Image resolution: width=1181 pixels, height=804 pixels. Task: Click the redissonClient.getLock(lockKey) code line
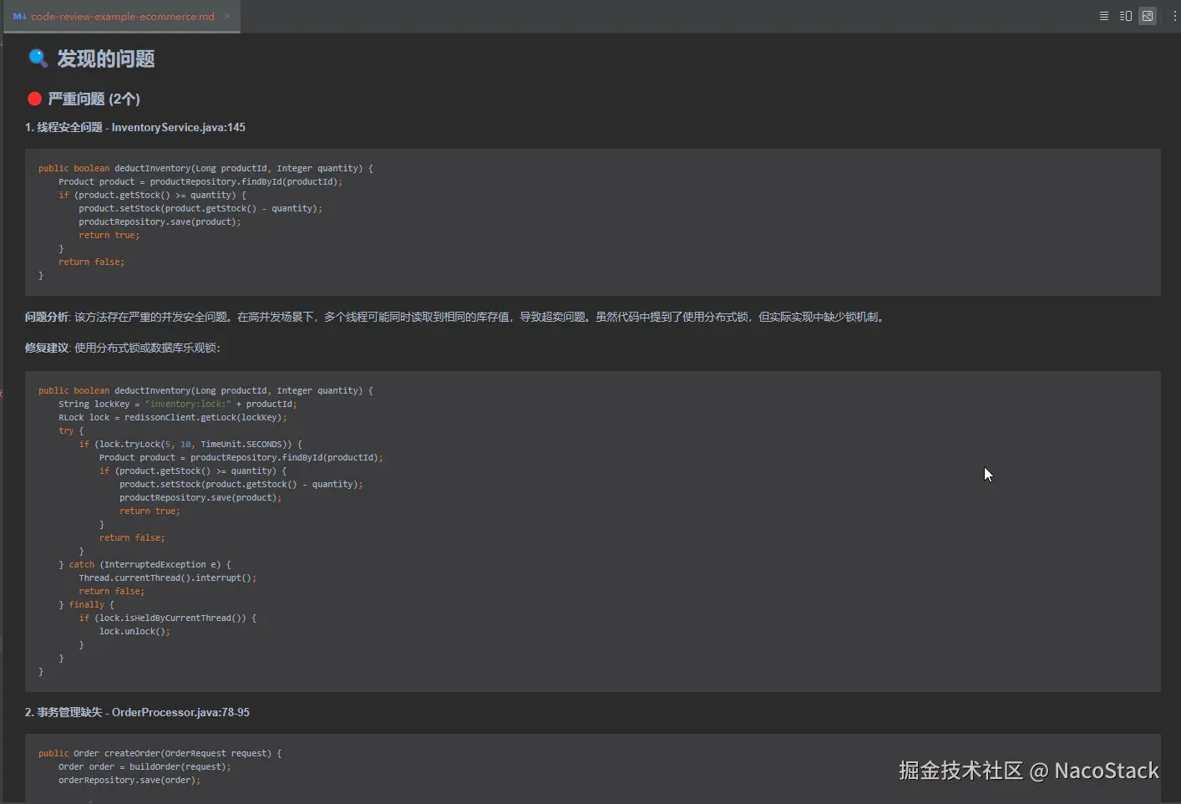pyautogui.click(x=173, y=417)
